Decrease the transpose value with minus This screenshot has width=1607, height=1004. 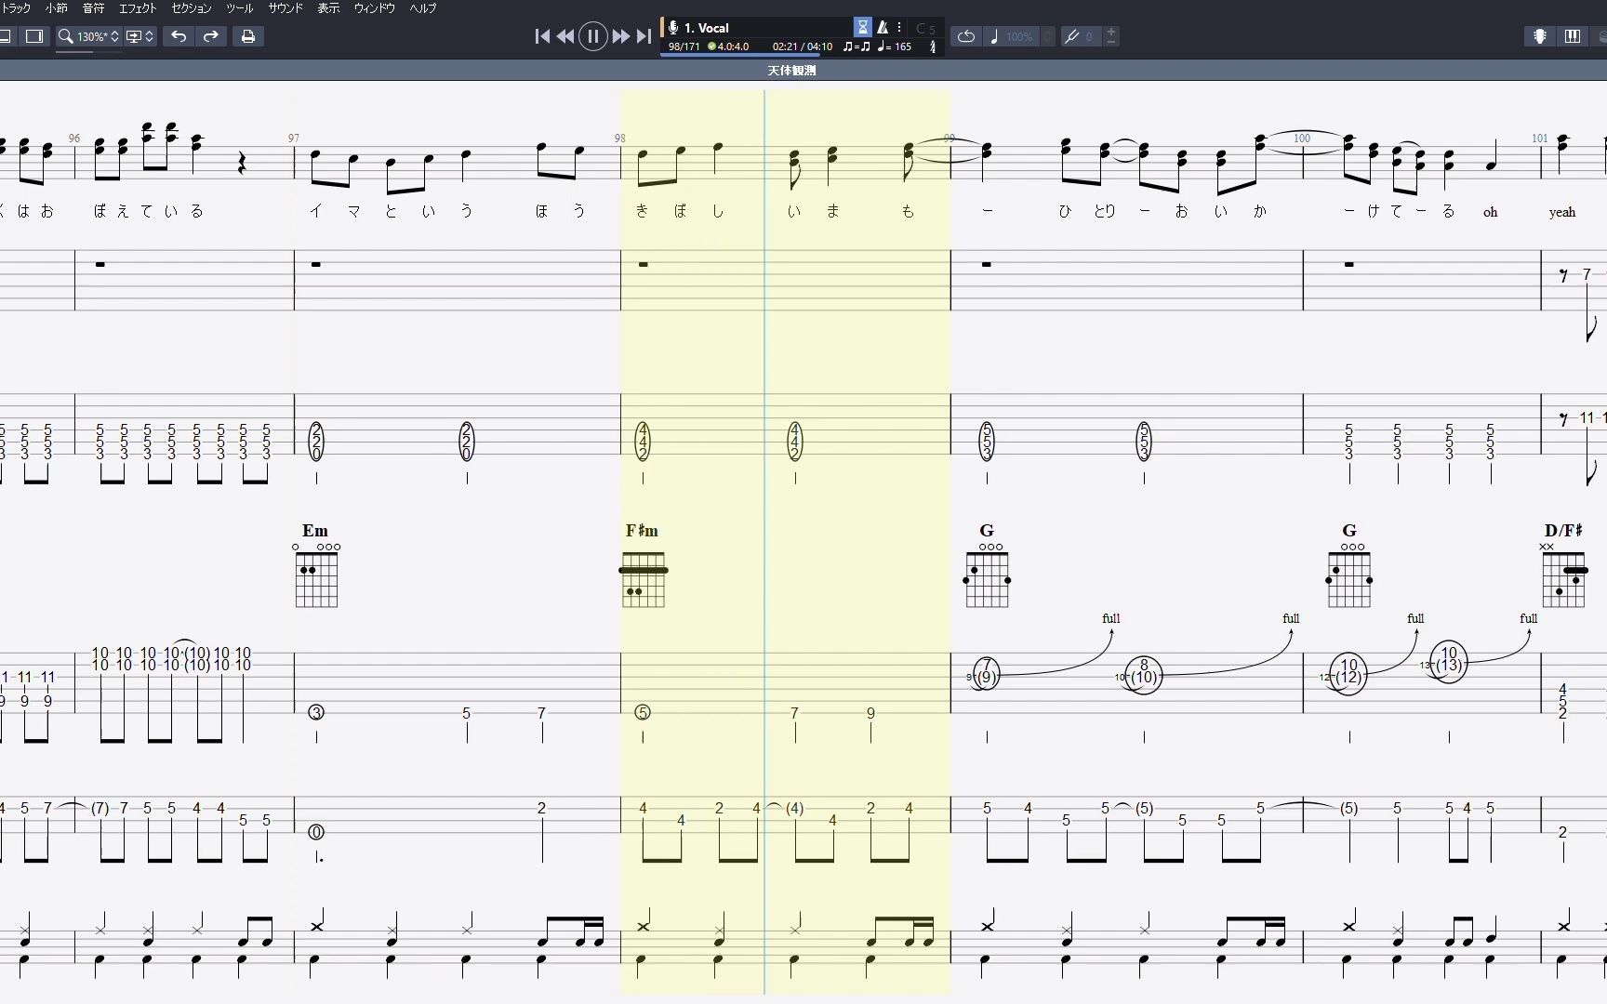pyautogui.click(x=1111, y=42)
